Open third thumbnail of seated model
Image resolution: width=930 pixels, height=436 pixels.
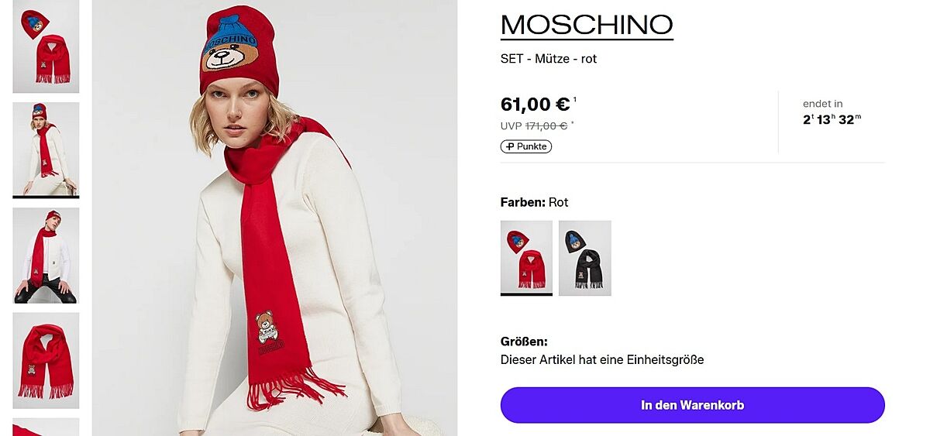point(46,255)
